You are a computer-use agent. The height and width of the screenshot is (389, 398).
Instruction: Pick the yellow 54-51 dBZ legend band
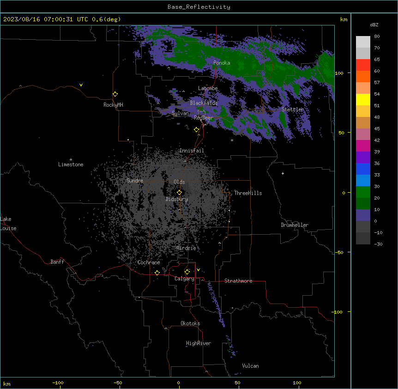pos(363,100)
